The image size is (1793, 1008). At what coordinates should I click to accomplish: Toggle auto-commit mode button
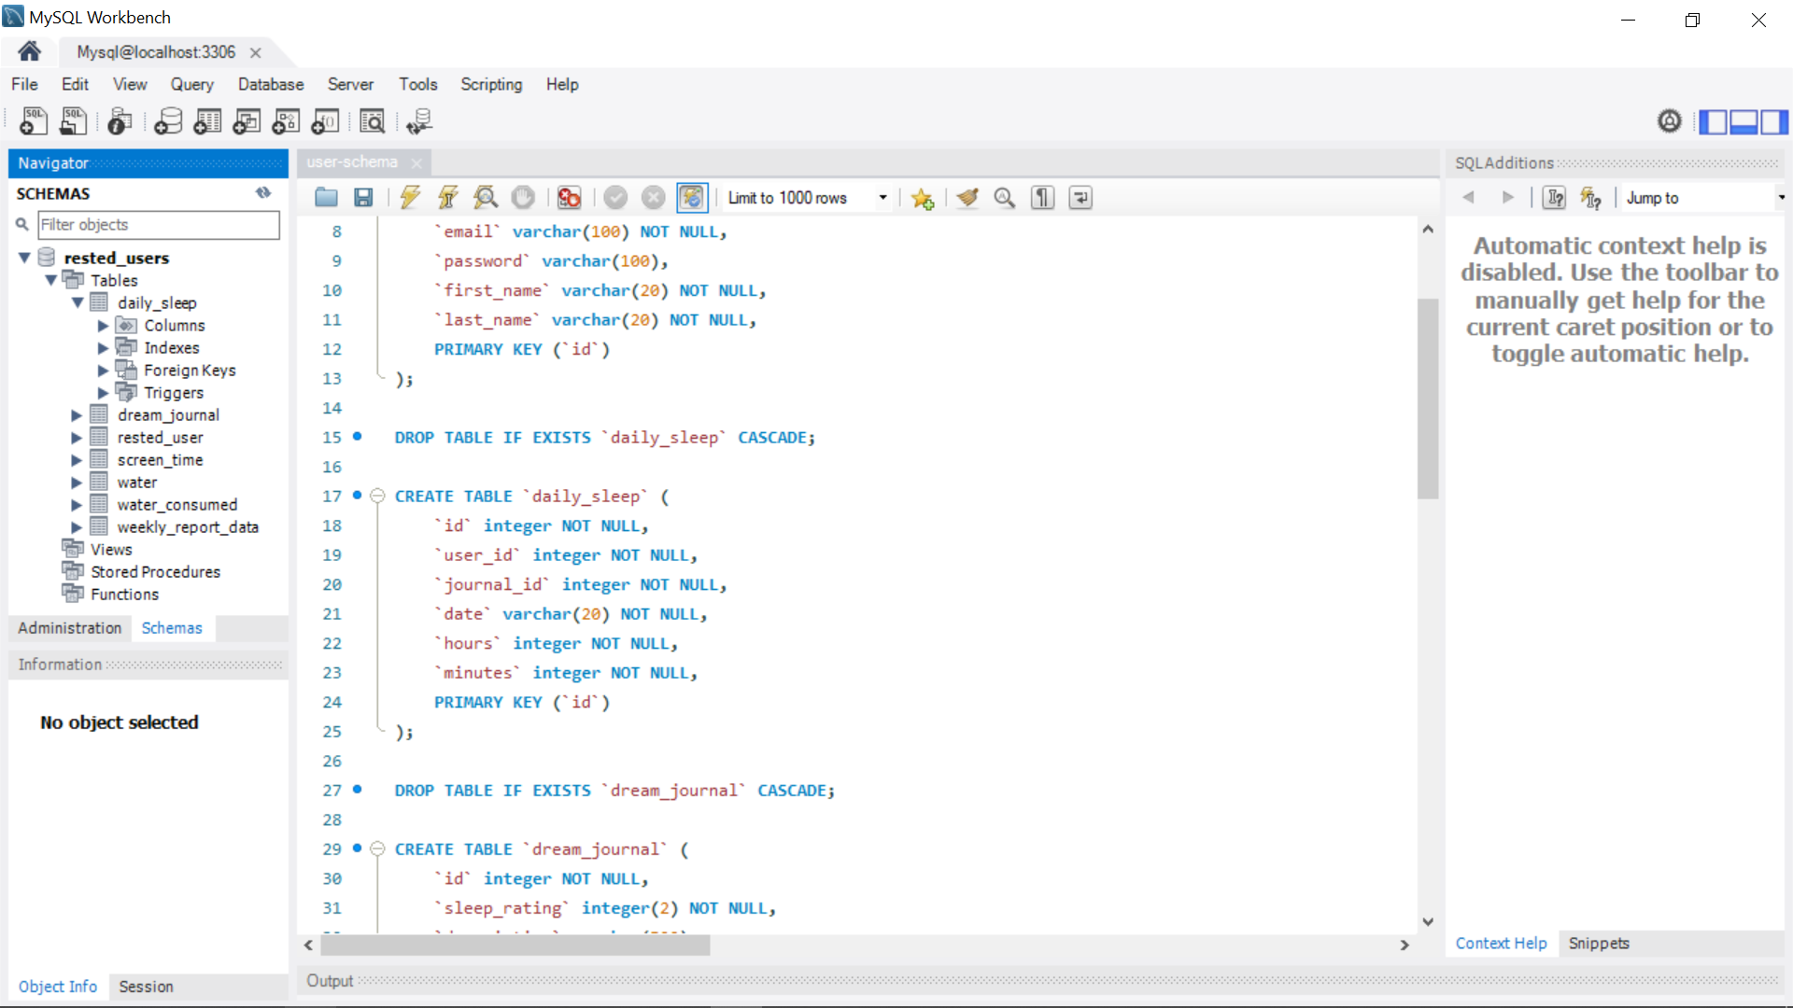tap(692, 198)
